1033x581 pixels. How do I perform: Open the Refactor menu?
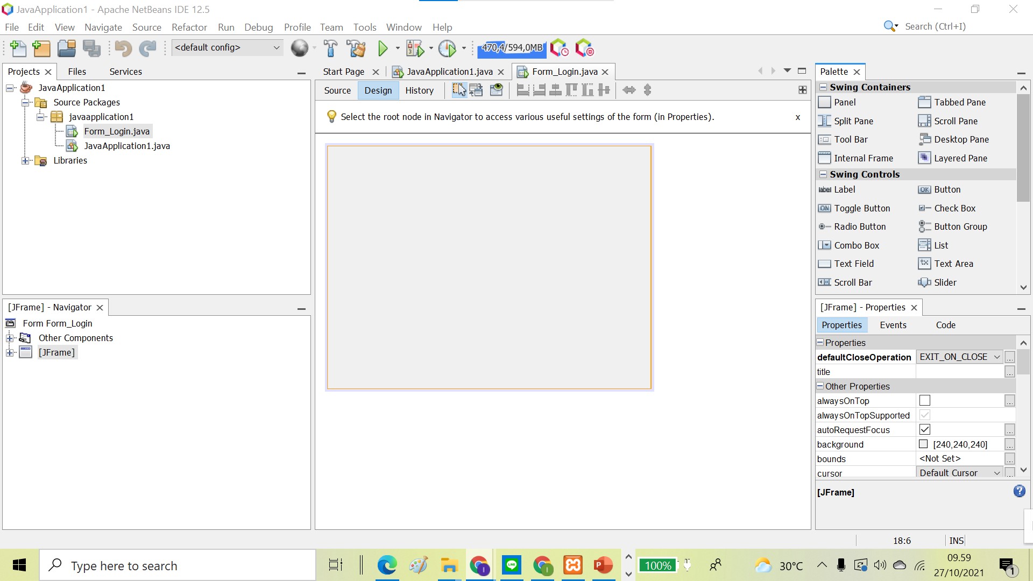[189, 27]
